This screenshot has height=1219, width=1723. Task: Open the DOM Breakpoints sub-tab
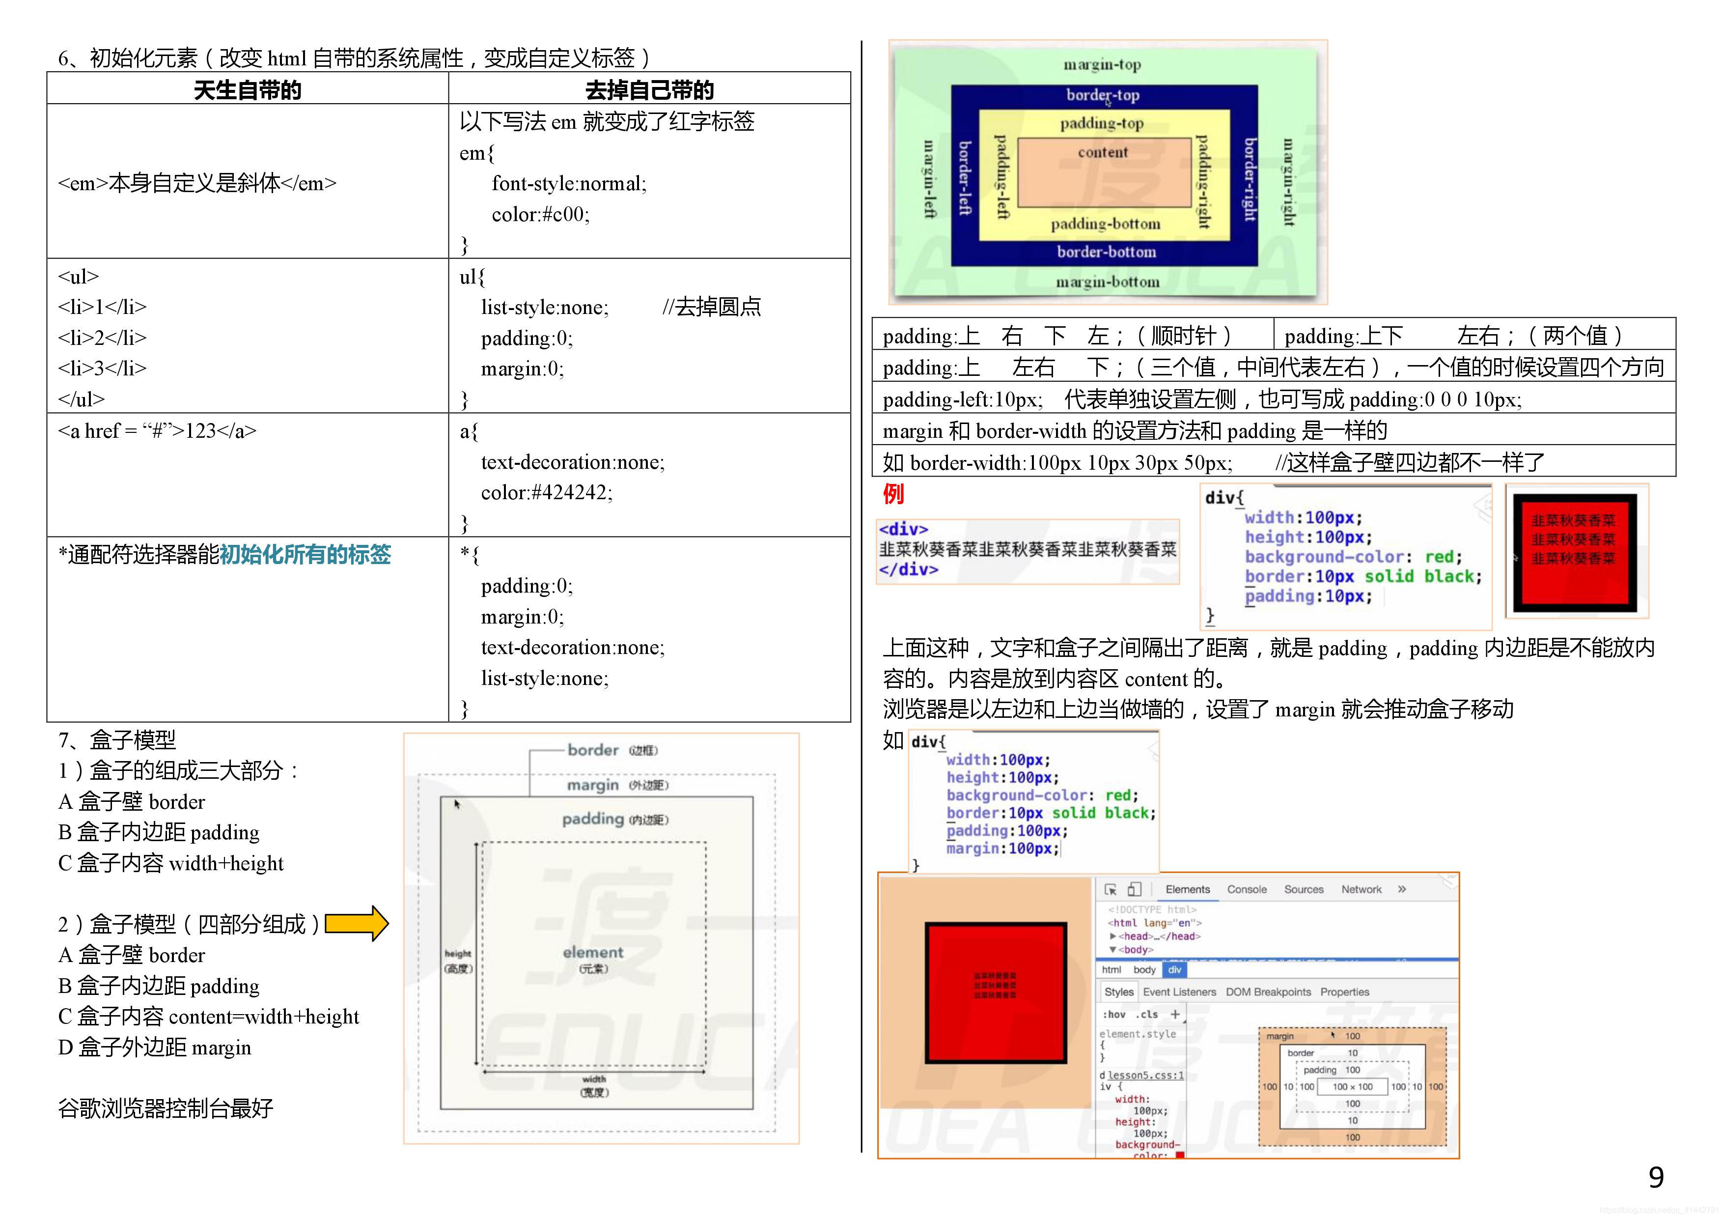click(x=1268, y=992)
